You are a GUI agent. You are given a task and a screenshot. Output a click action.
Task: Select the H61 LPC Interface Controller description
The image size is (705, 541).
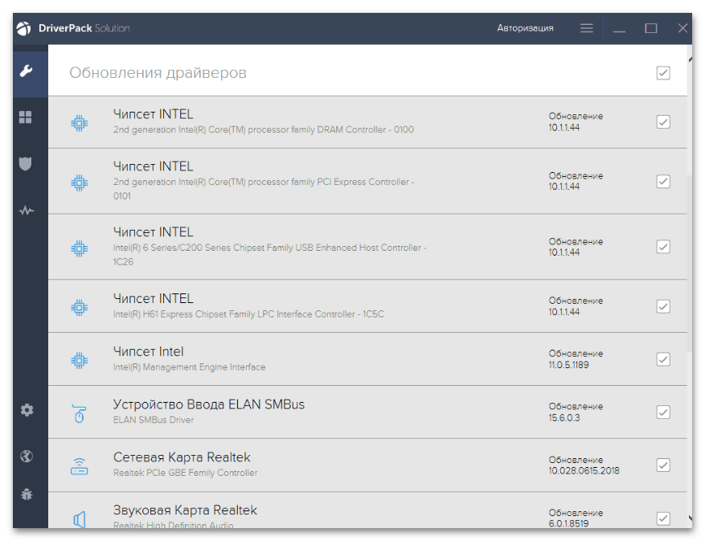click(248, 314)
